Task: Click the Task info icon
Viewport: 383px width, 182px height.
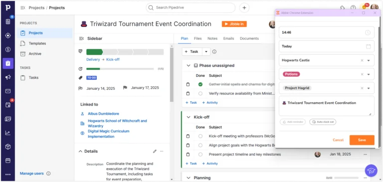Action: point(214,51)
